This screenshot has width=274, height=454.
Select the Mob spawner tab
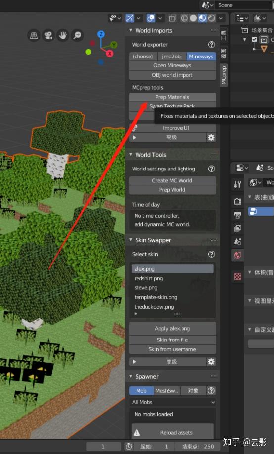[141, 390]
